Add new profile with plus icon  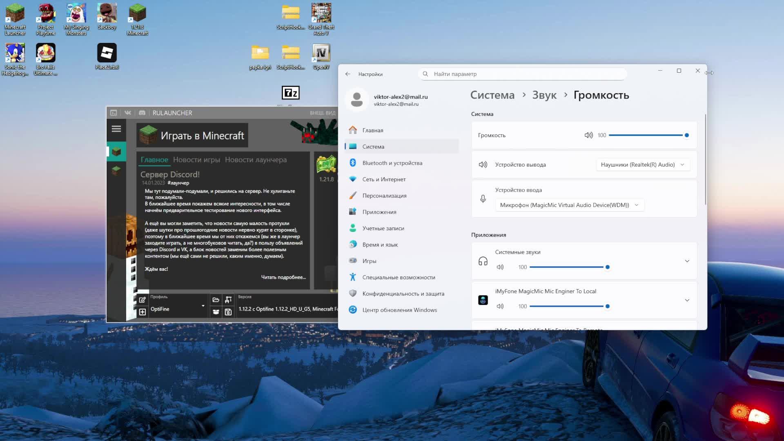coord(142,312)
